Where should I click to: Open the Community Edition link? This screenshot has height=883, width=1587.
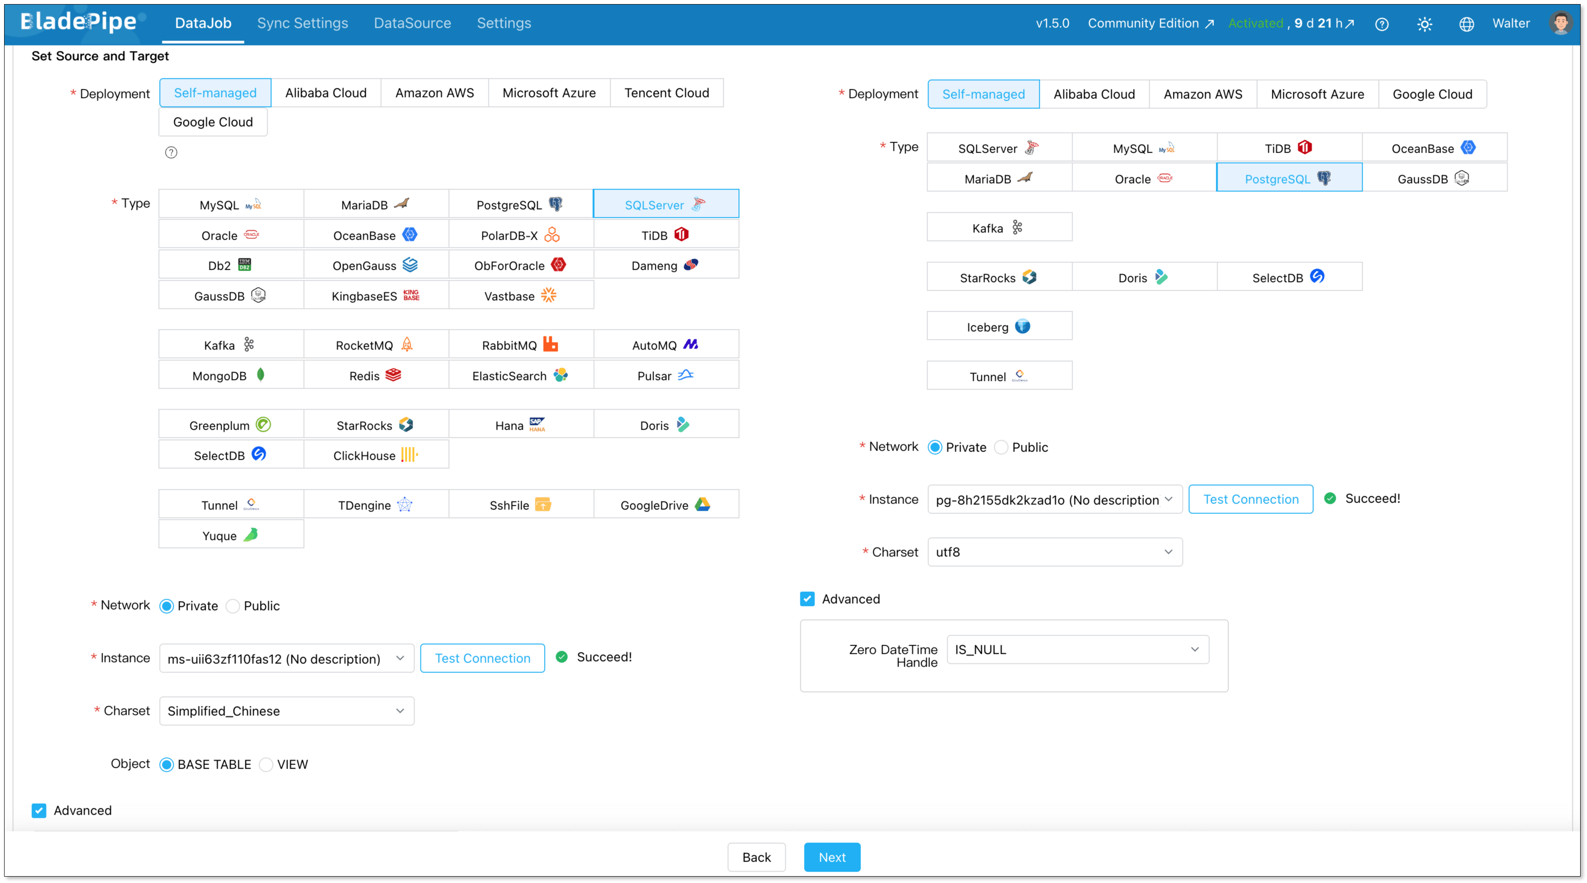(1150, 23)
